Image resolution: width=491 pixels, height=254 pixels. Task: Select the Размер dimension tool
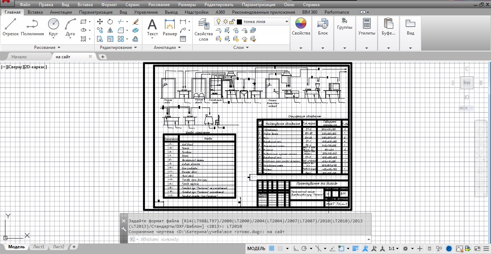170,27
